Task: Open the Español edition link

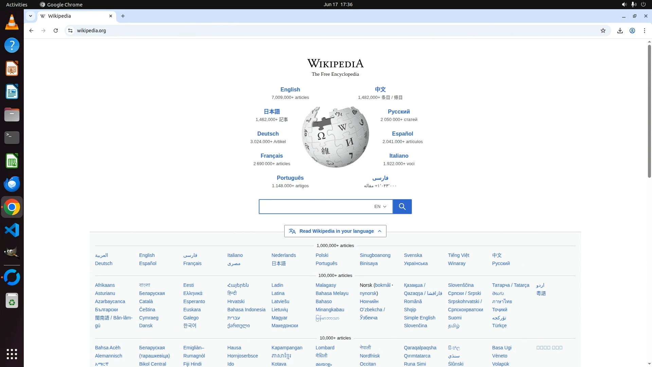Action: pyautogui.click(x=402, y=134)
